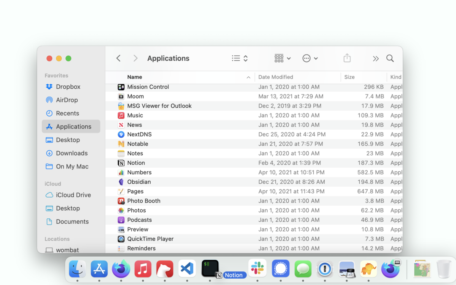Open the ellipsis Action menu
The height and width of the screenshot is (285, 456).
tap(310, 58)
